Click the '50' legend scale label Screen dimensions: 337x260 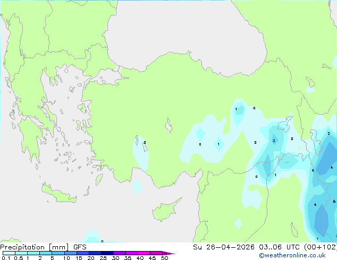click(x=164, y=258)
